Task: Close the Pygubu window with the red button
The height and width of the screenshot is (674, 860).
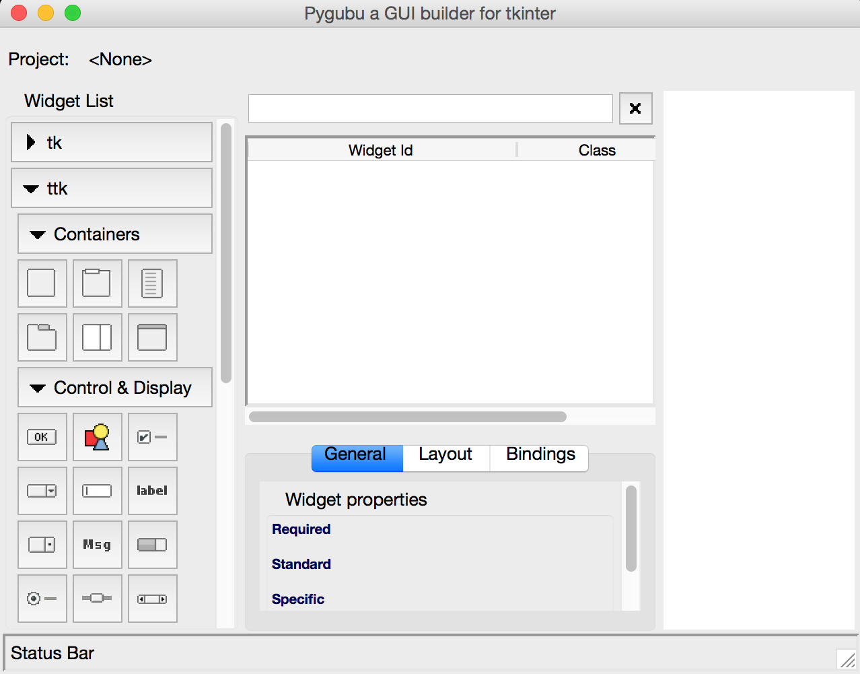Action: (x=19, y=13)
